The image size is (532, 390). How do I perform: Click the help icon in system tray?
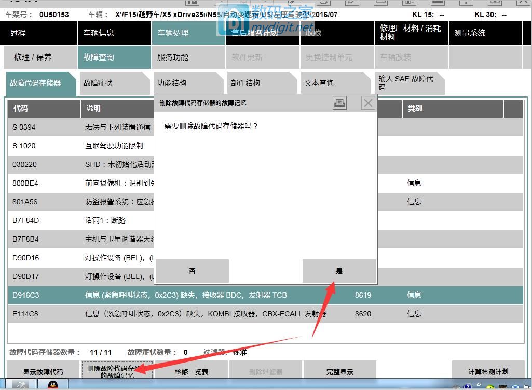click(x=468, y=386)
